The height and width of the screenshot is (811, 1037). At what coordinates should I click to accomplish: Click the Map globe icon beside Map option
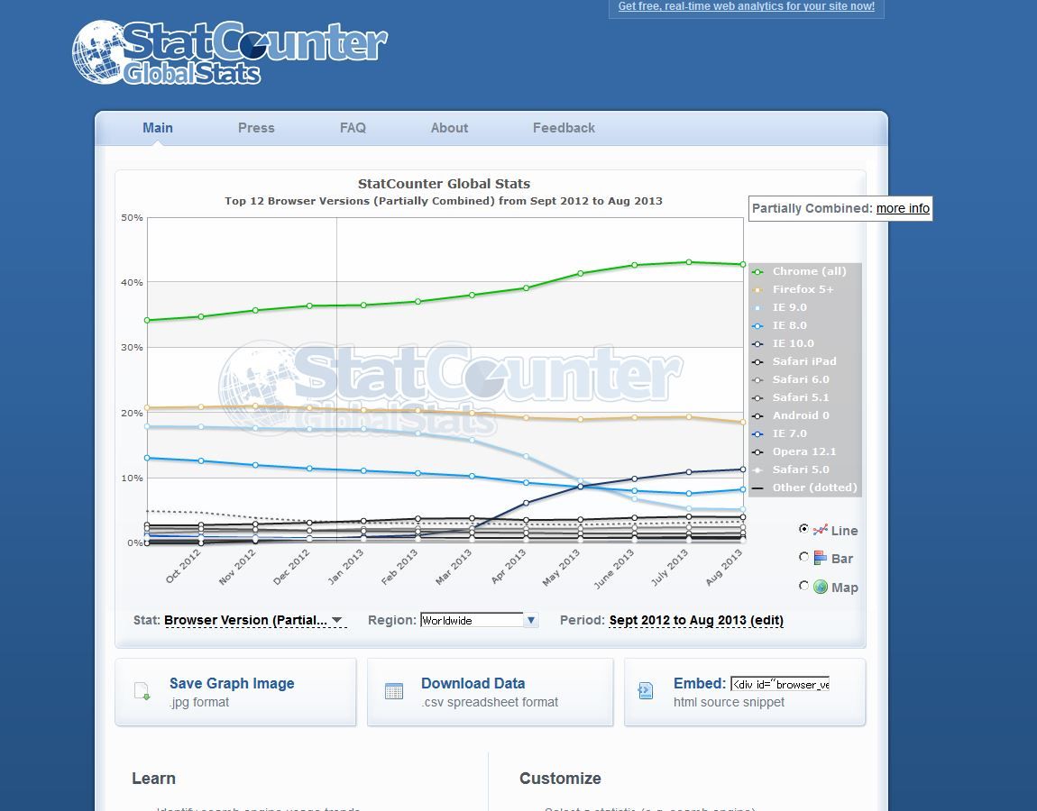pyautogui.click(x=821, y=587)
